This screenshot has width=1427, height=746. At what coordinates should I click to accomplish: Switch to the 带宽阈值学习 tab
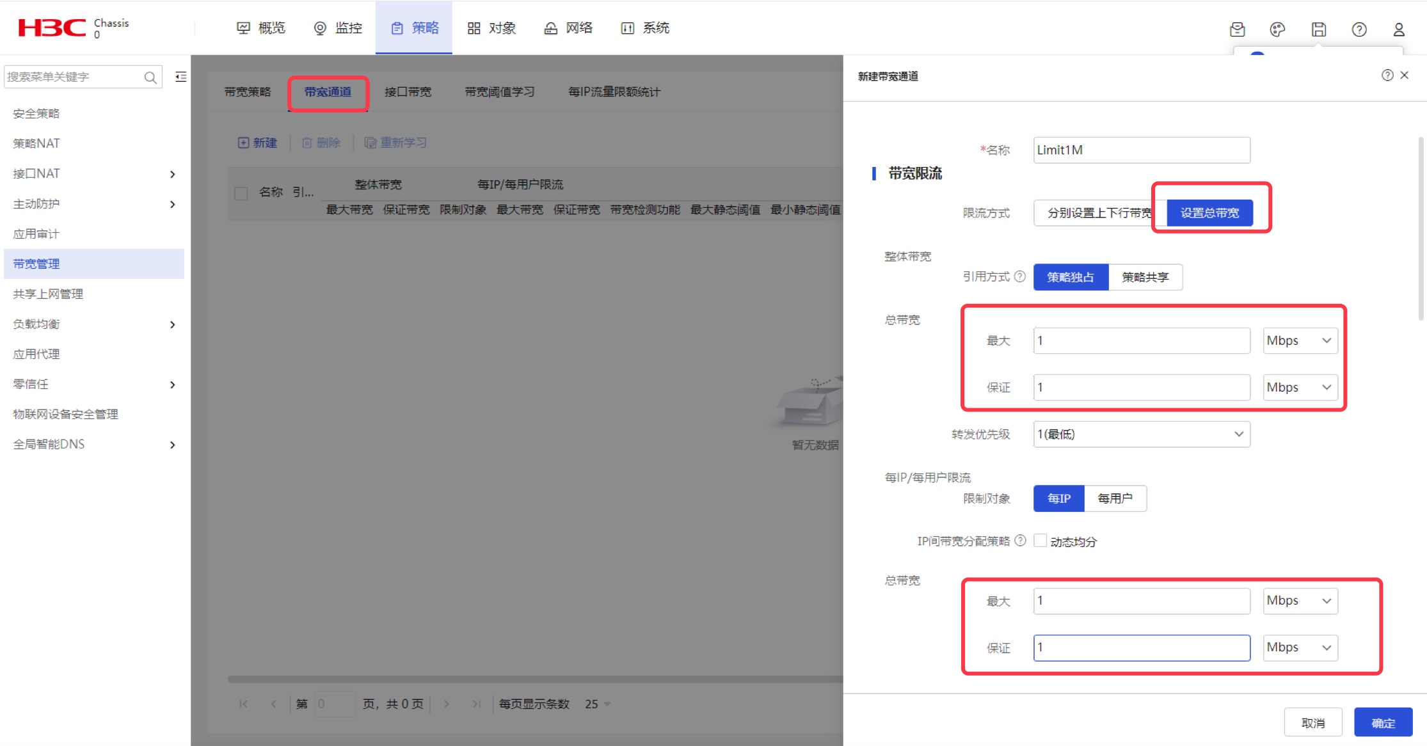pos(500,91)
